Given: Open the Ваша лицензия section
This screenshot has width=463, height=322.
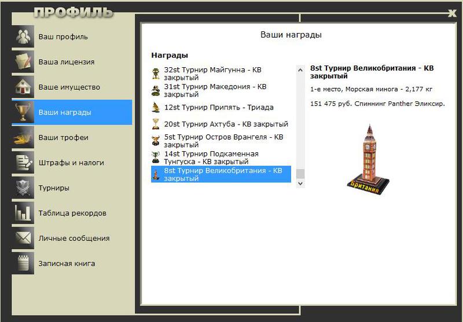Looking at the screenshot, I should point(72,62).
